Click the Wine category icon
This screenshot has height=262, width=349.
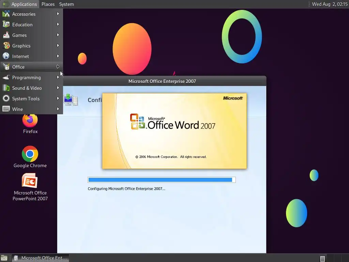pyautogui.click(x=6, y=109)
